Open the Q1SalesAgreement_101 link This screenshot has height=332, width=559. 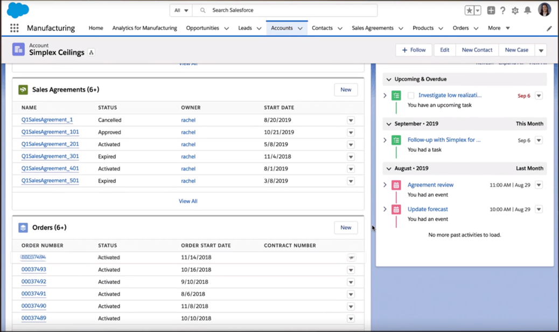click(50, 132)
